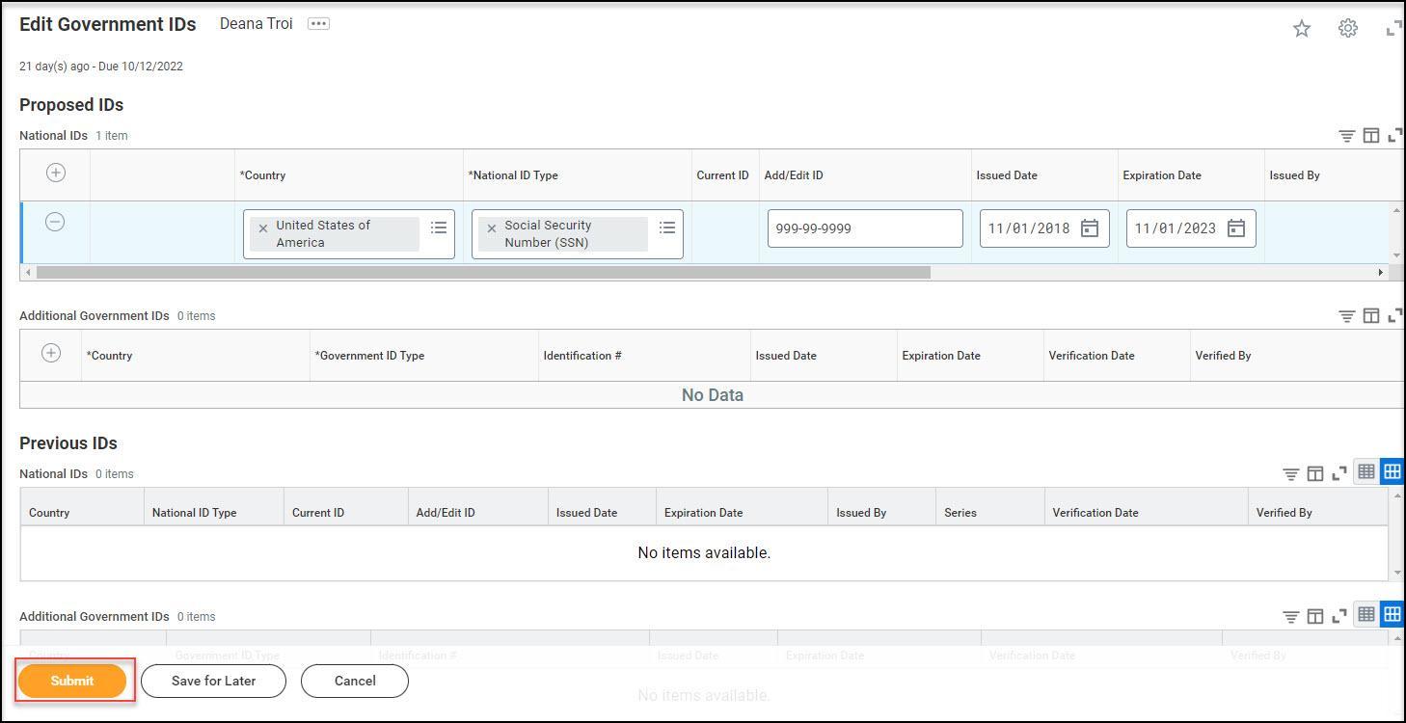Remove the Social Security Number row
This screenshot has width=1406, height=723.
[55, 222]
